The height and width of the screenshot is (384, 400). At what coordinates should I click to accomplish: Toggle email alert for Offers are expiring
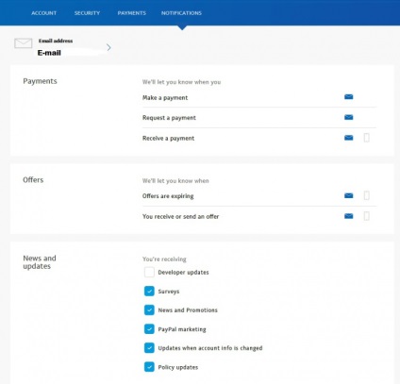pos(348,195)
